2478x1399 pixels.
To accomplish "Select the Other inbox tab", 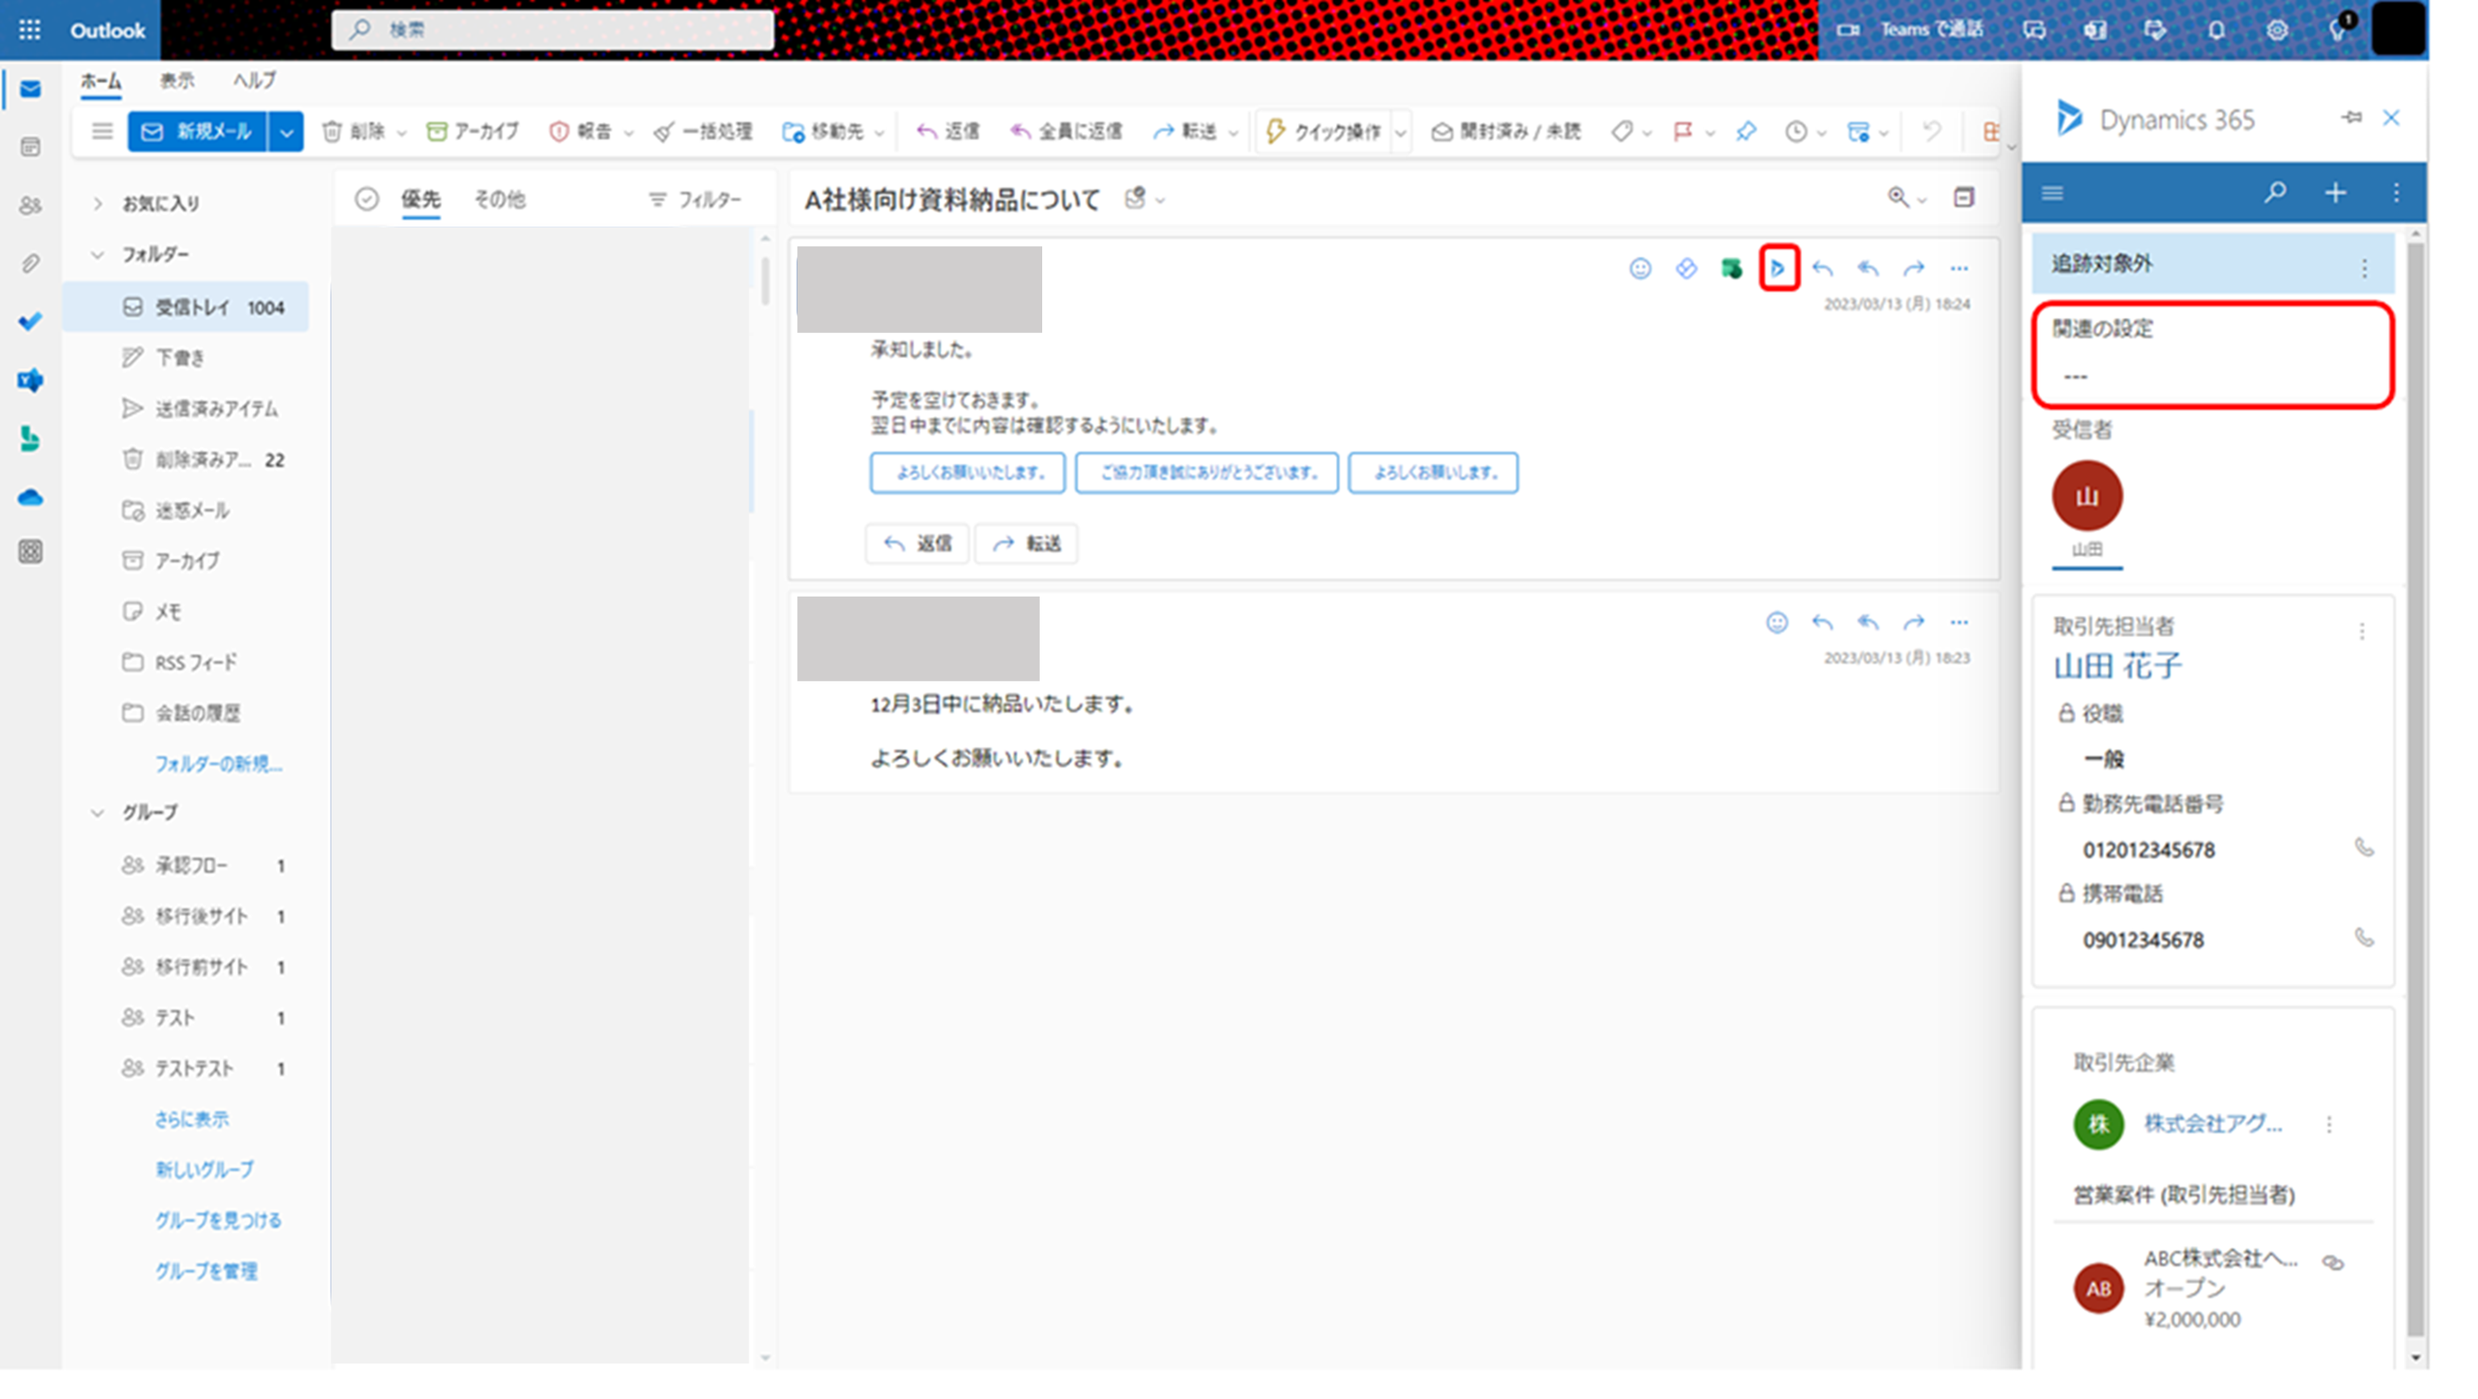I will (x=500, y=199).
